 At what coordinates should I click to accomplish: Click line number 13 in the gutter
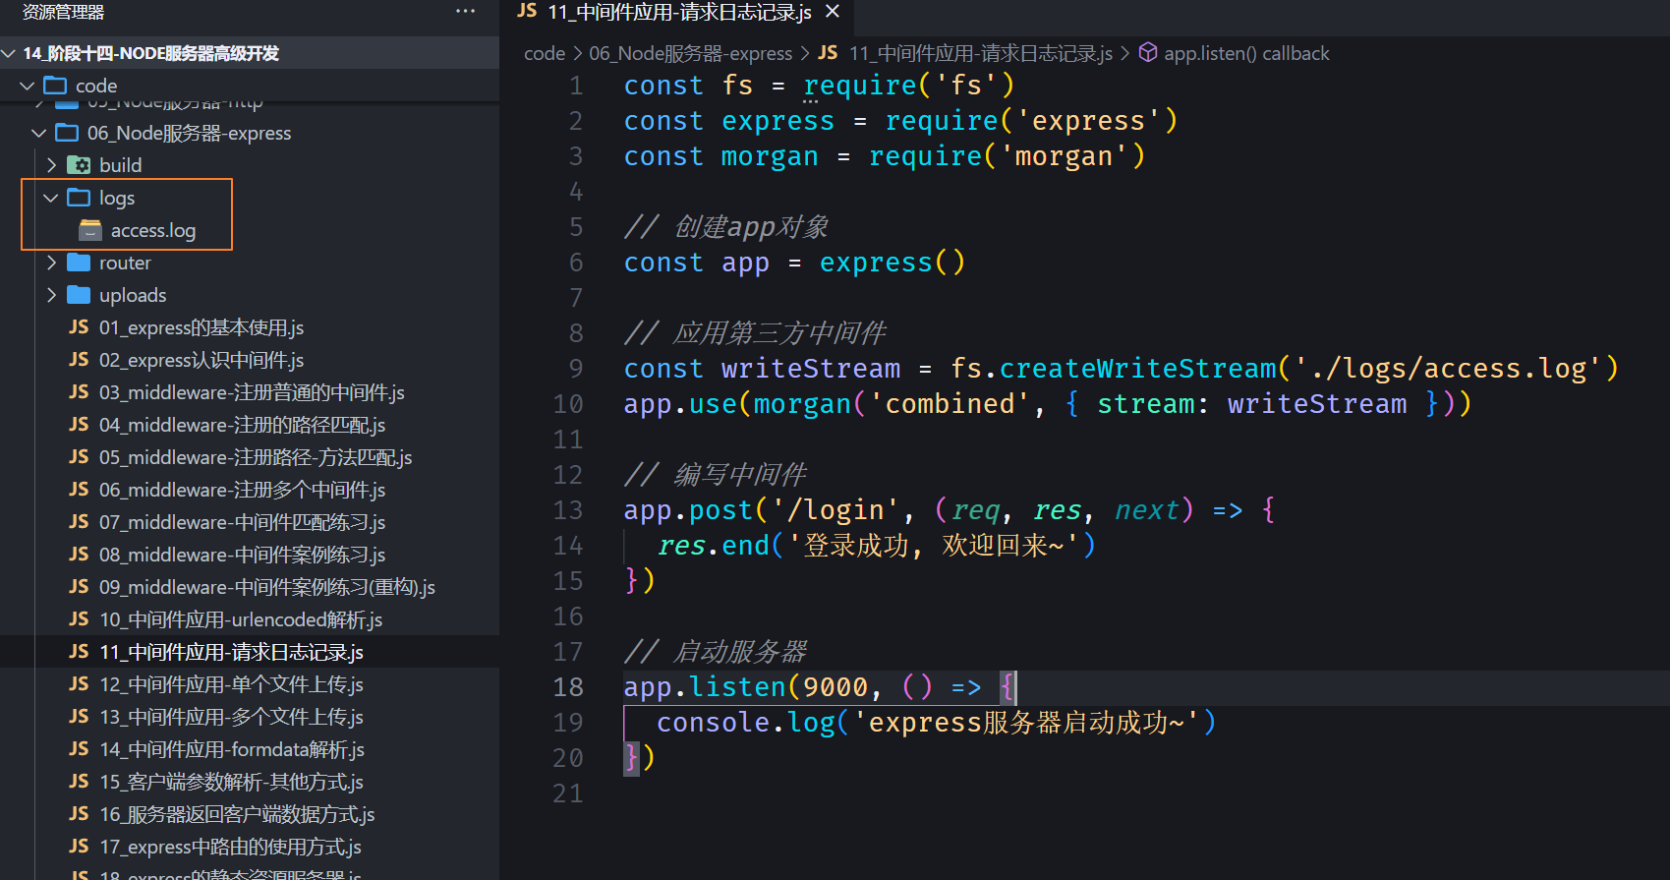tap(568, 510)
